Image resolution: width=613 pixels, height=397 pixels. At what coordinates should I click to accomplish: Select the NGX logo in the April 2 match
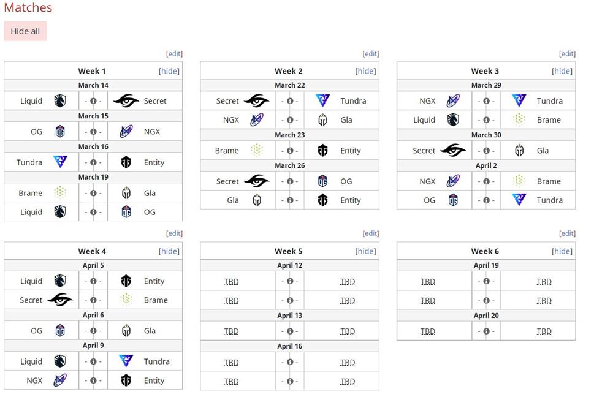pyautogui.click(x=452, y=181)
